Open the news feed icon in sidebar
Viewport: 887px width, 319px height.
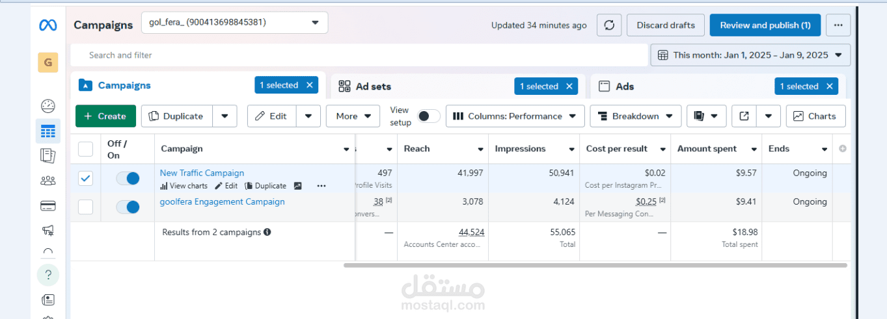[x=48, y=300]
